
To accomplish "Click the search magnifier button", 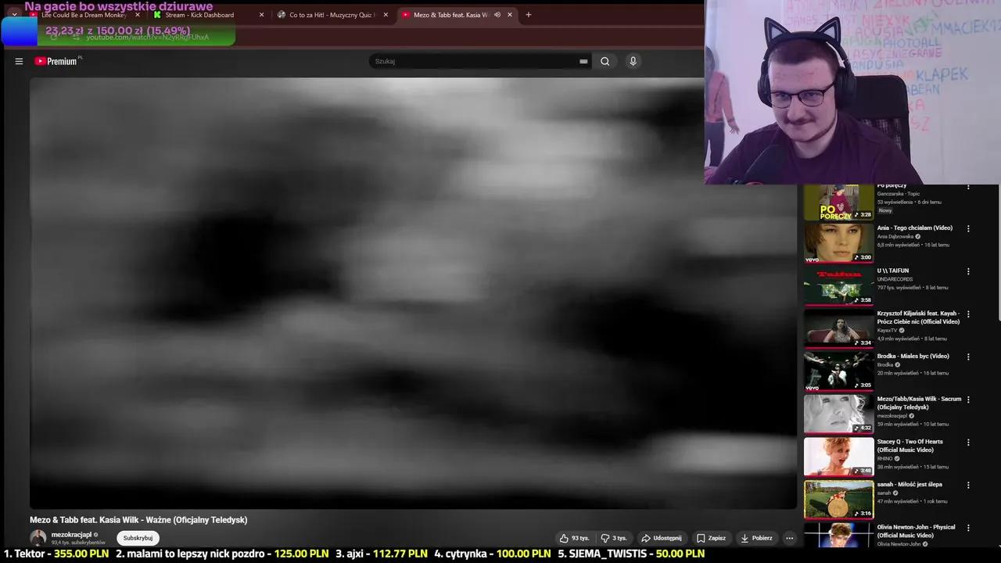I will tap(605, 61).
